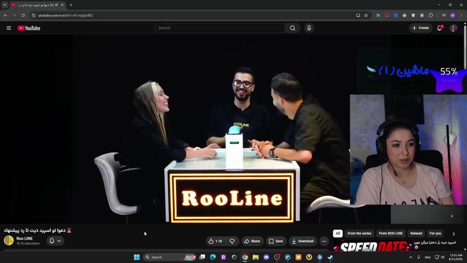Show next filter chips with right chevron
Image resolution: width=467 pixels, height=263 pixels.
click(454, 234)
